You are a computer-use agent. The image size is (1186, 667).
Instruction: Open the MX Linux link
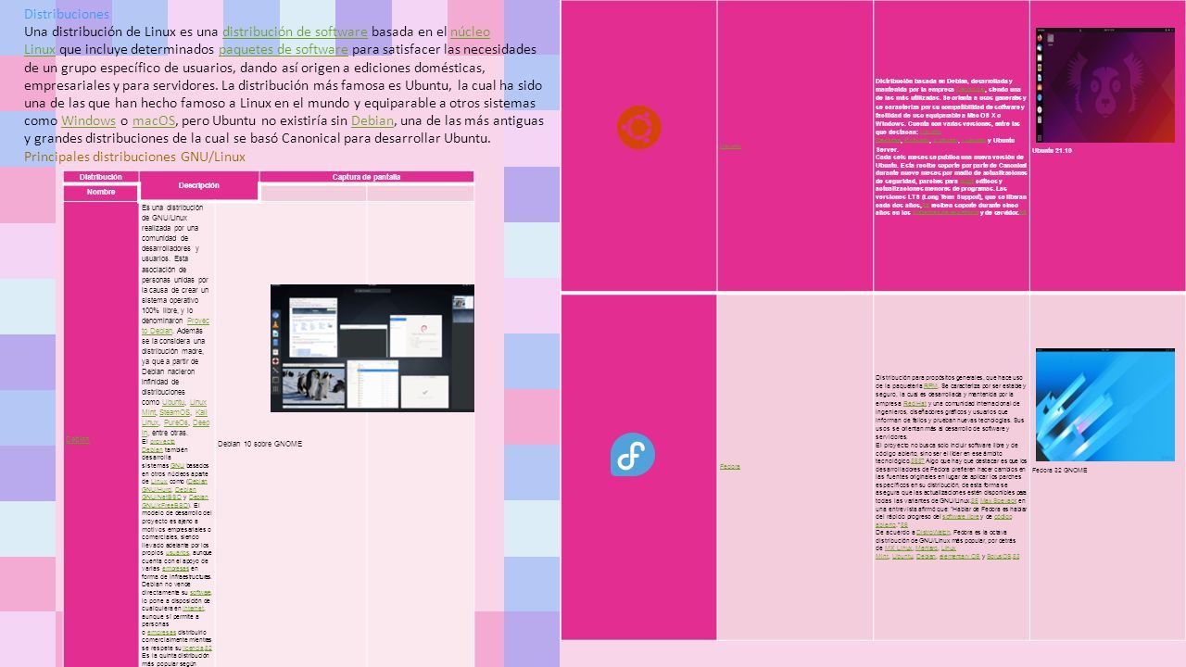point(898,548)
